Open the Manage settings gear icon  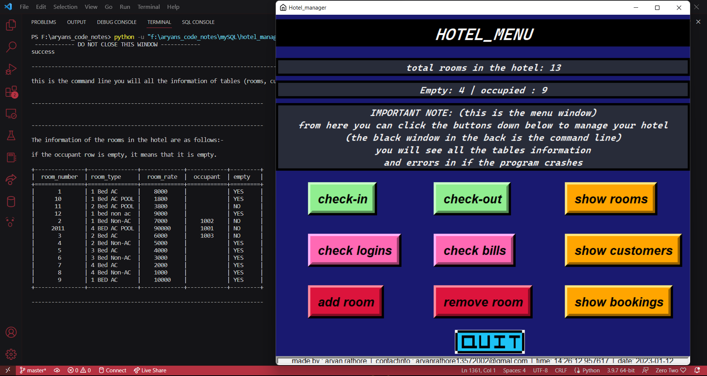click(x=11, y=354)
